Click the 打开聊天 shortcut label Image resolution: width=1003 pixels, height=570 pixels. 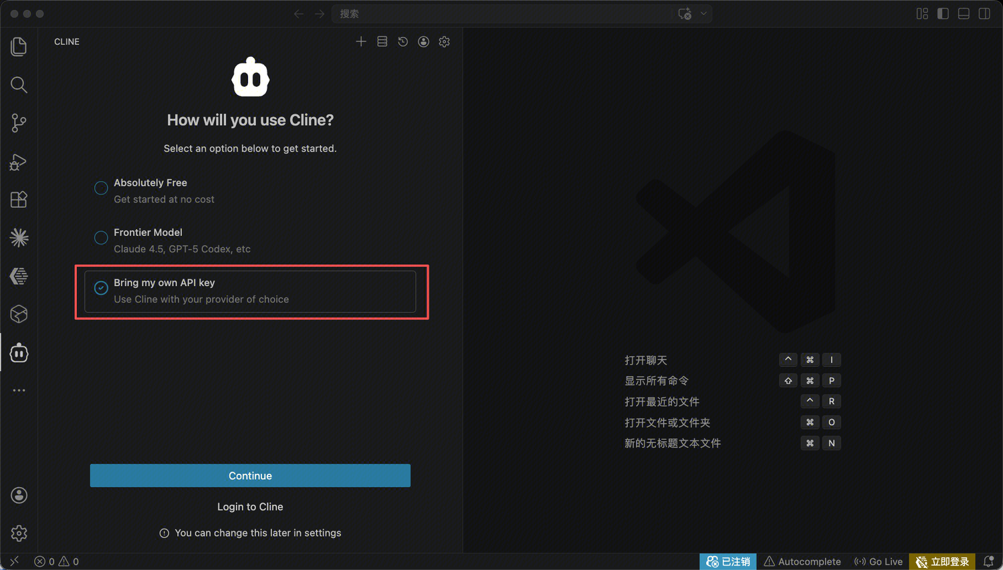(646, 360)
